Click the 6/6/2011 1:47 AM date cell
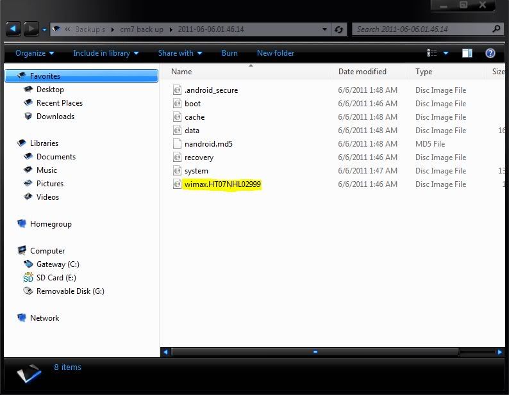 click(x=367, y=171)
